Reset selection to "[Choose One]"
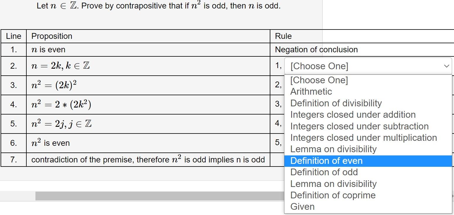 pyautogui.click(x=319, y=80)
